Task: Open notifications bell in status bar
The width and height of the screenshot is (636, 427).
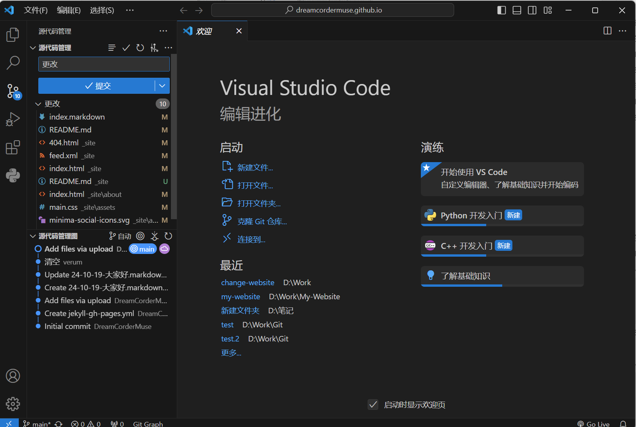Action: click(x=623, y=424)
